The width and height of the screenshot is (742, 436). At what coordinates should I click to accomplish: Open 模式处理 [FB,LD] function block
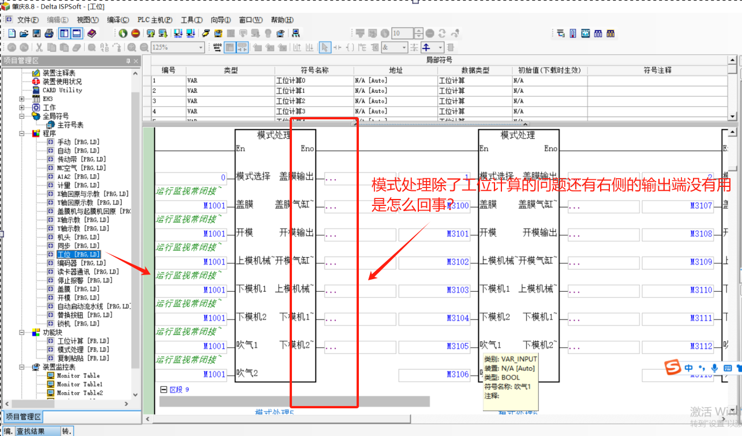[83, 349]
